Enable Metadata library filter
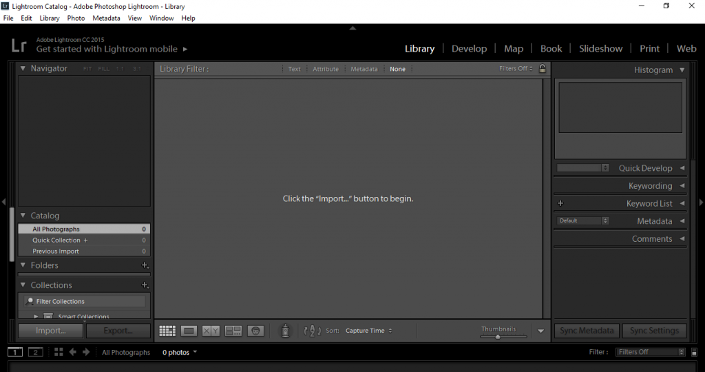705x372 pixels. (364, 69)
